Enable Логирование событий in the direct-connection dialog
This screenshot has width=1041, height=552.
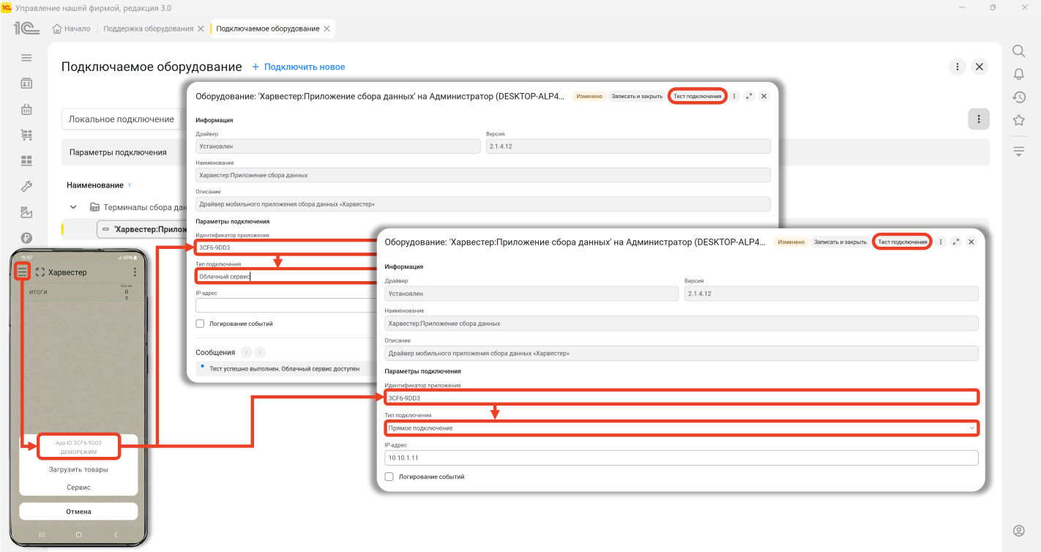(x=389, y=477)
